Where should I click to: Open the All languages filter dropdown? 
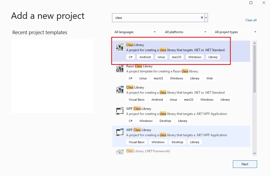135,32
